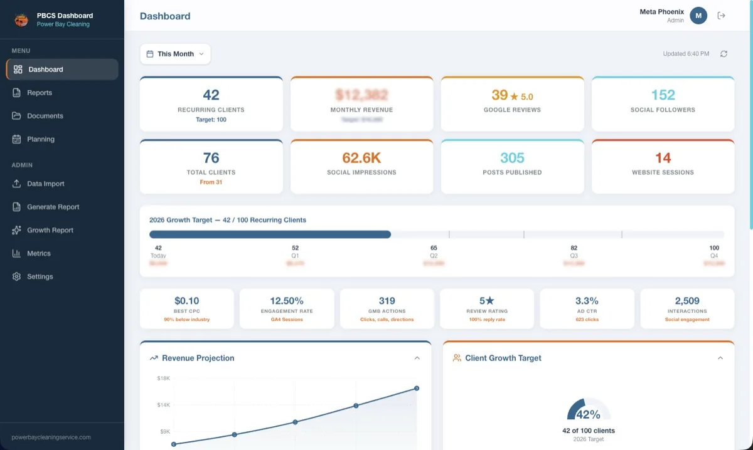Open the Planning menu item
This screenshot has width=753, height=450.
tap(62, 139)
